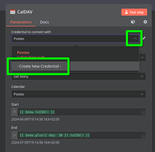This screenshot has height=152, width=155.
Task: Click the fx icon beside Start
Action: tap(15, 112)
